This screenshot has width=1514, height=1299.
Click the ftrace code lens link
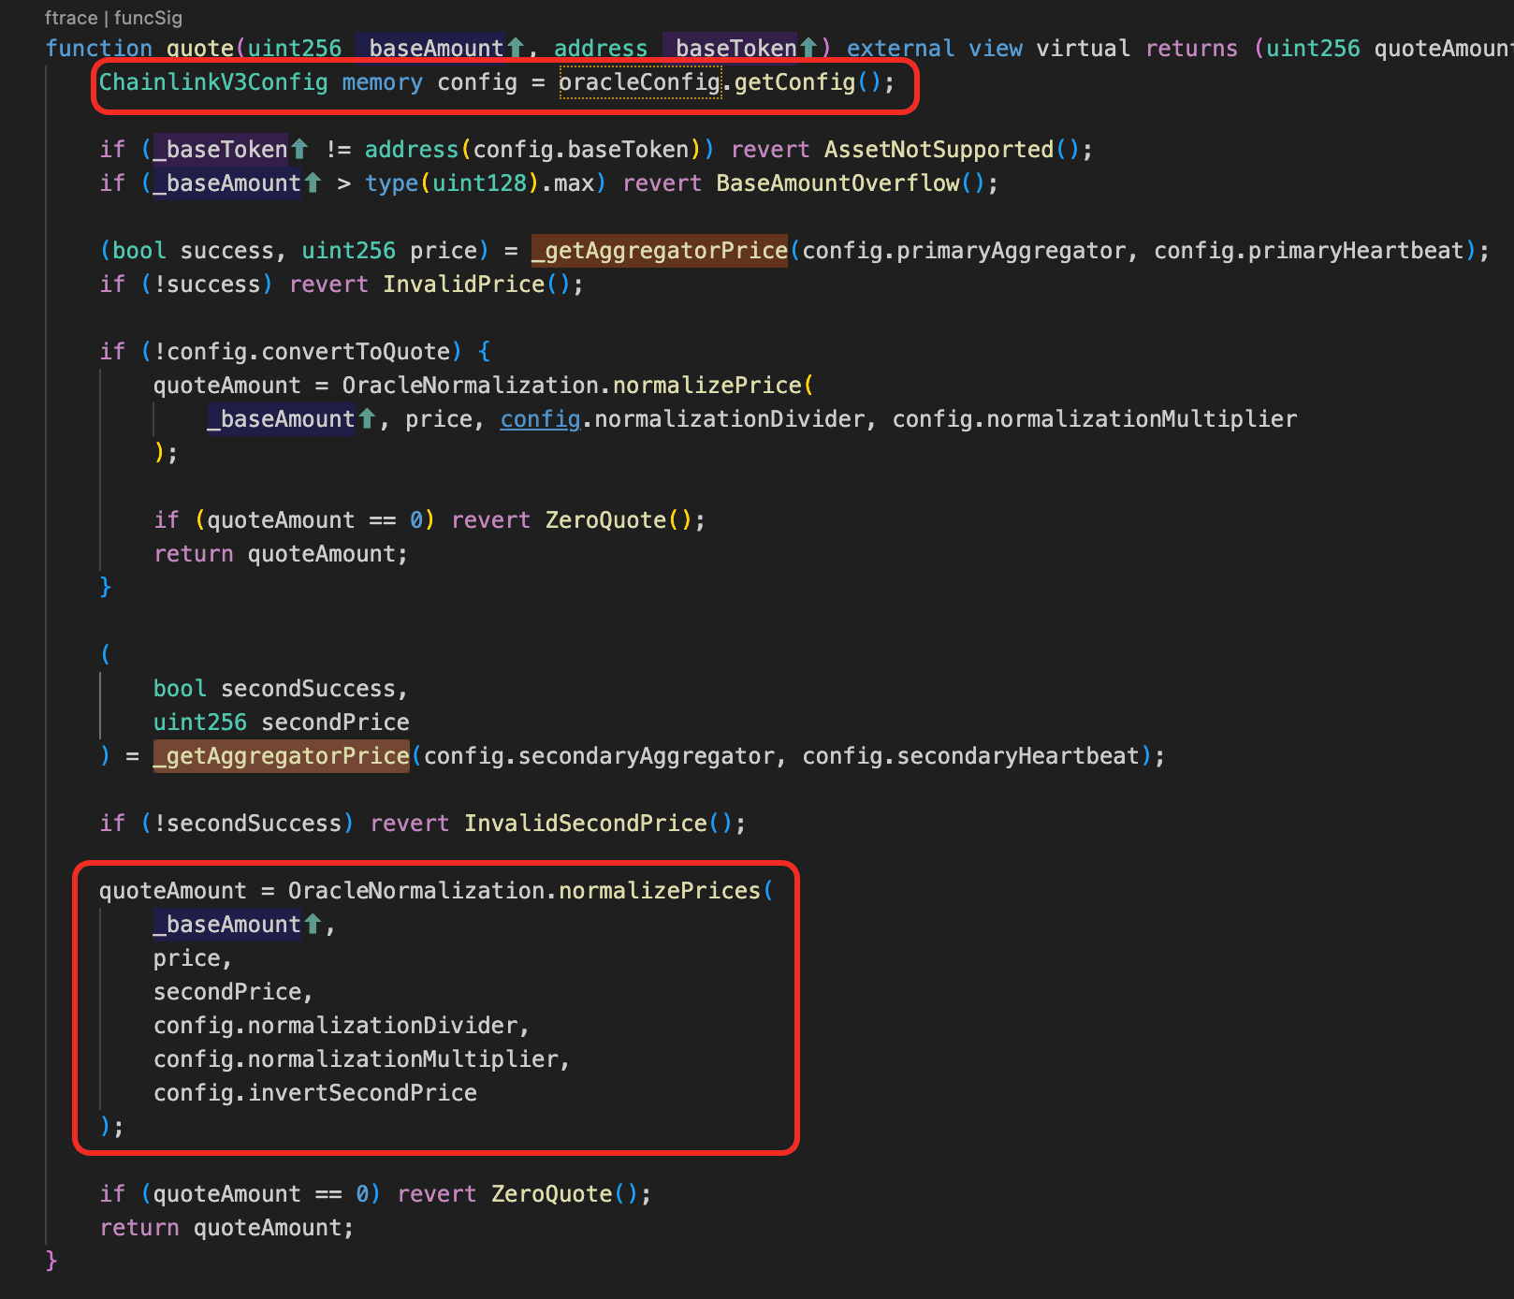pos(70,18)
